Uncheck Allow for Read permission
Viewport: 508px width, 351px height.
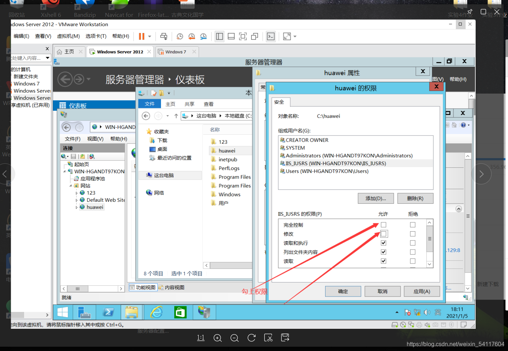tap(383, 261)
